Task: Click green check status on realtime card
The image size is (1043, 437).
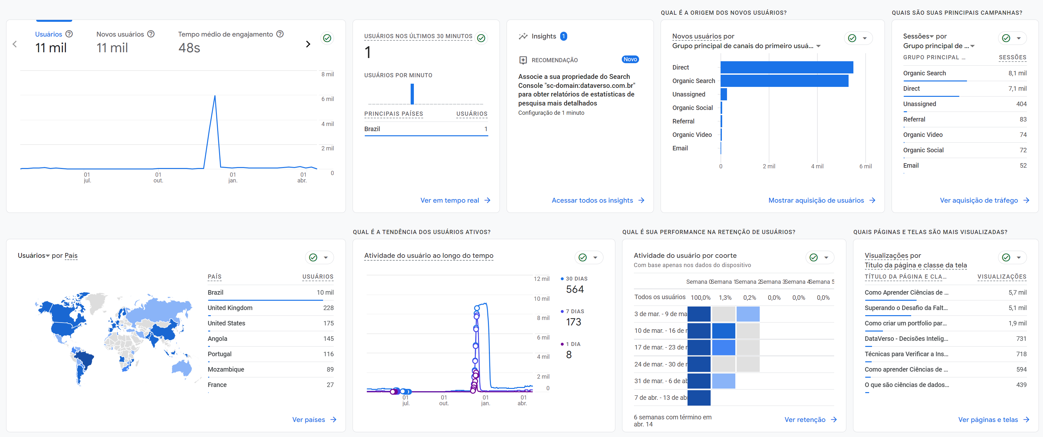Action: pos(481,38)
